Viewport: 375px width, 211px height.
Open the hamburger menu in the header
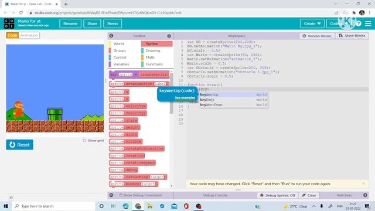pyautogui.click(x=368, y=23)
